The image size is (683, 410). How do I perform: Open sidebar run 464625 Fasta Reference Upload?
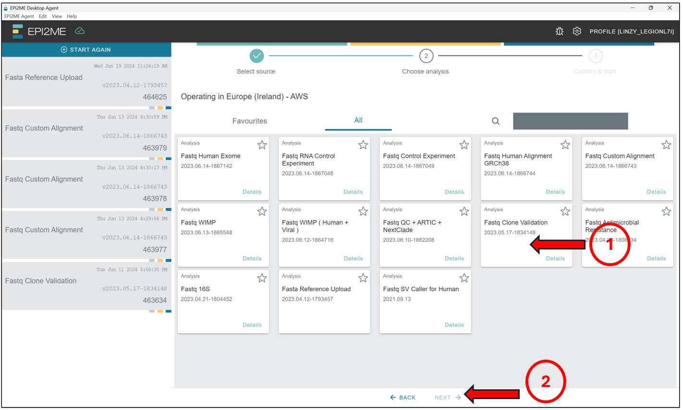click(x=86, y=82)
